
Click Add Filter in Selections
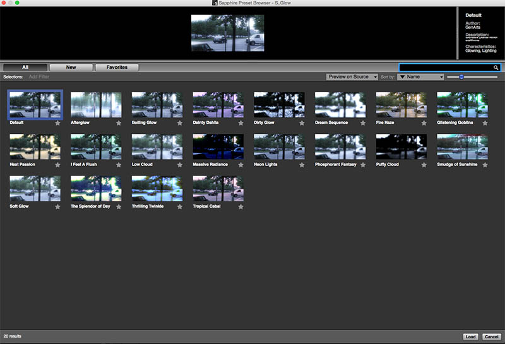coord(39,76)
